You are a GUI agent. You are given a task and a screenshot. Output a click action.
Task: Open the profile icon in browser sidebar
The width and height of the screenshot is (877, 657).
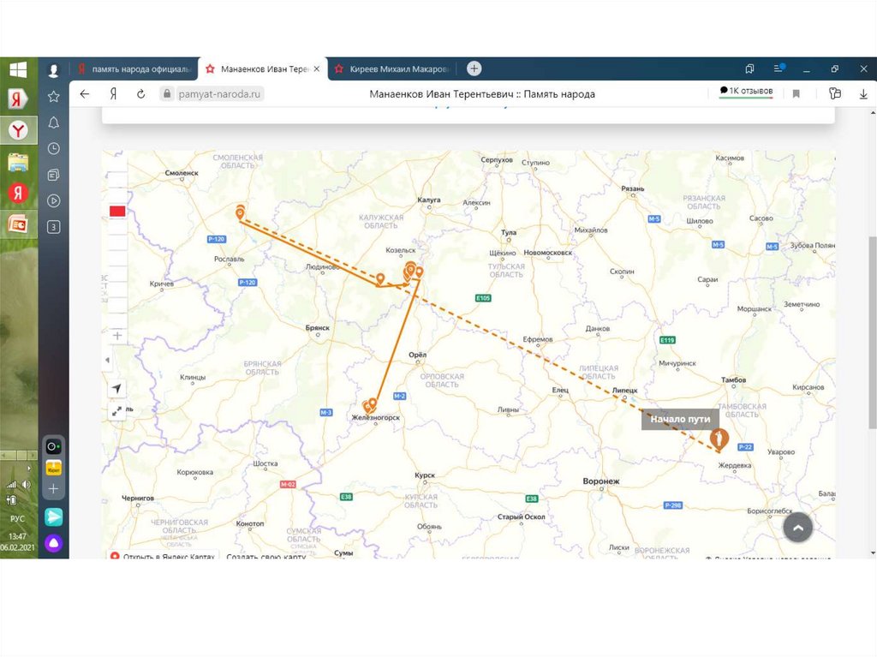pos(54,70)
